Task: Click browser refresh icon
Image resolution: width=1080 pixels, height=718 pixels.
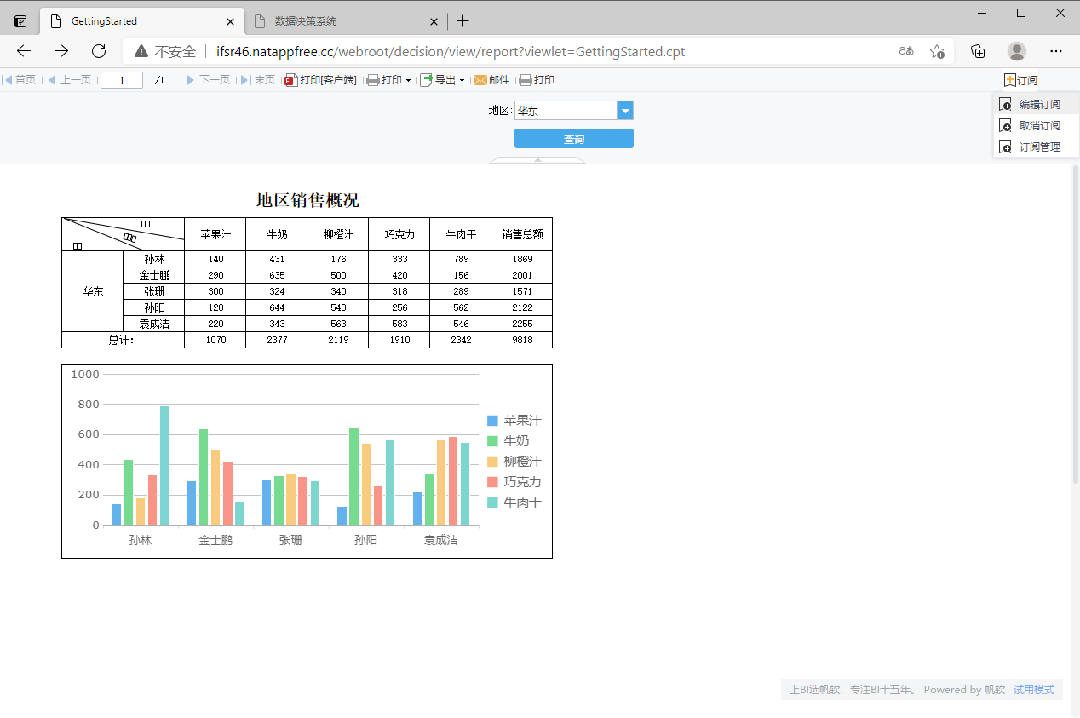Action: (99, 51)
